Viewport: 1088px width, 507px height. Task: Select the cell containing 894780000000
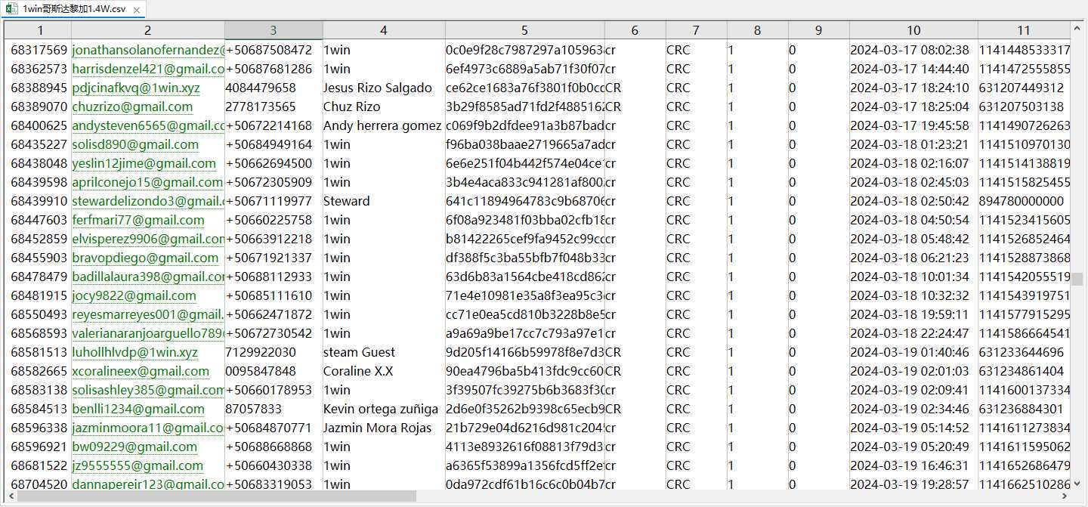coord(1024,201)
